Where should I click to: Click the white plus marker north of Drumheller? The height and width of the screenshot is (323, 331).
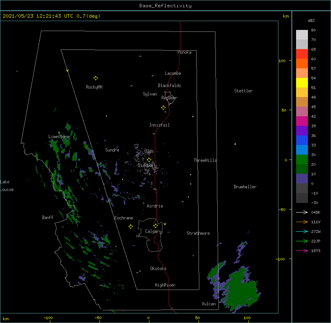(x=235, y=144)
